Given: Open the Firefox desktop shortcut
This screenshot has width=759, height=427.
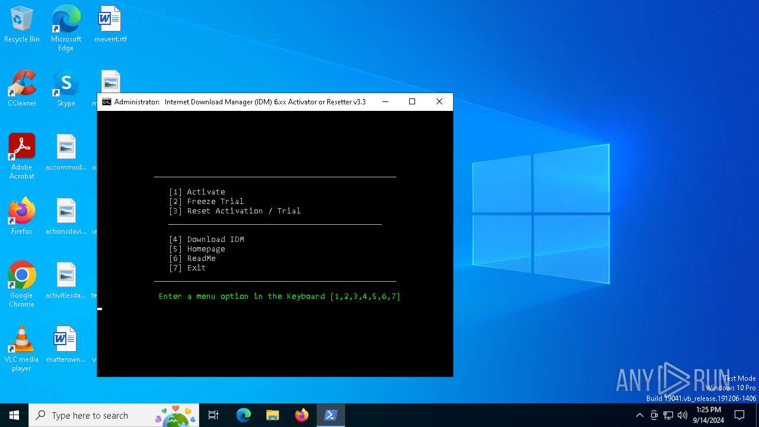Looking at the screenshot, I should point(22,217).
